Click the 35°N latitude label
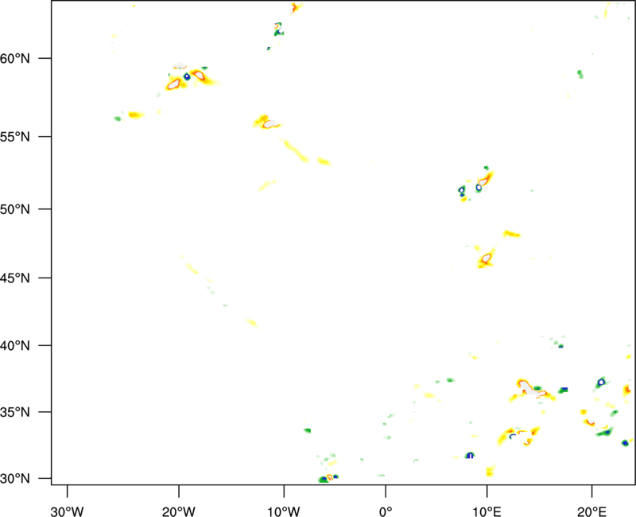636x517 pixels. pos(15,412)
